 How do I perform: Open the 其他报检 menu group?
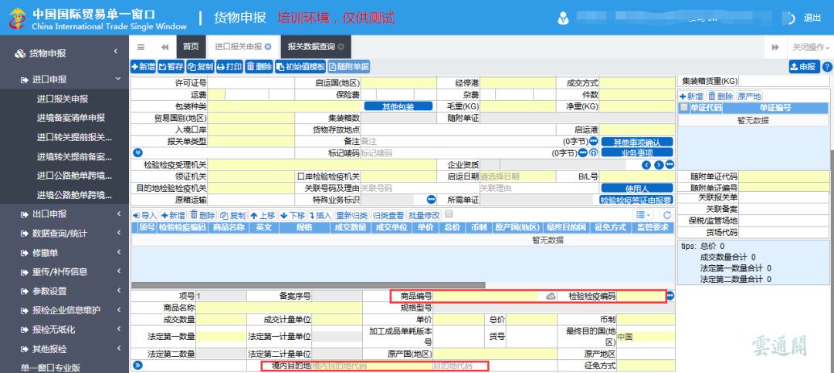[64, 349]
